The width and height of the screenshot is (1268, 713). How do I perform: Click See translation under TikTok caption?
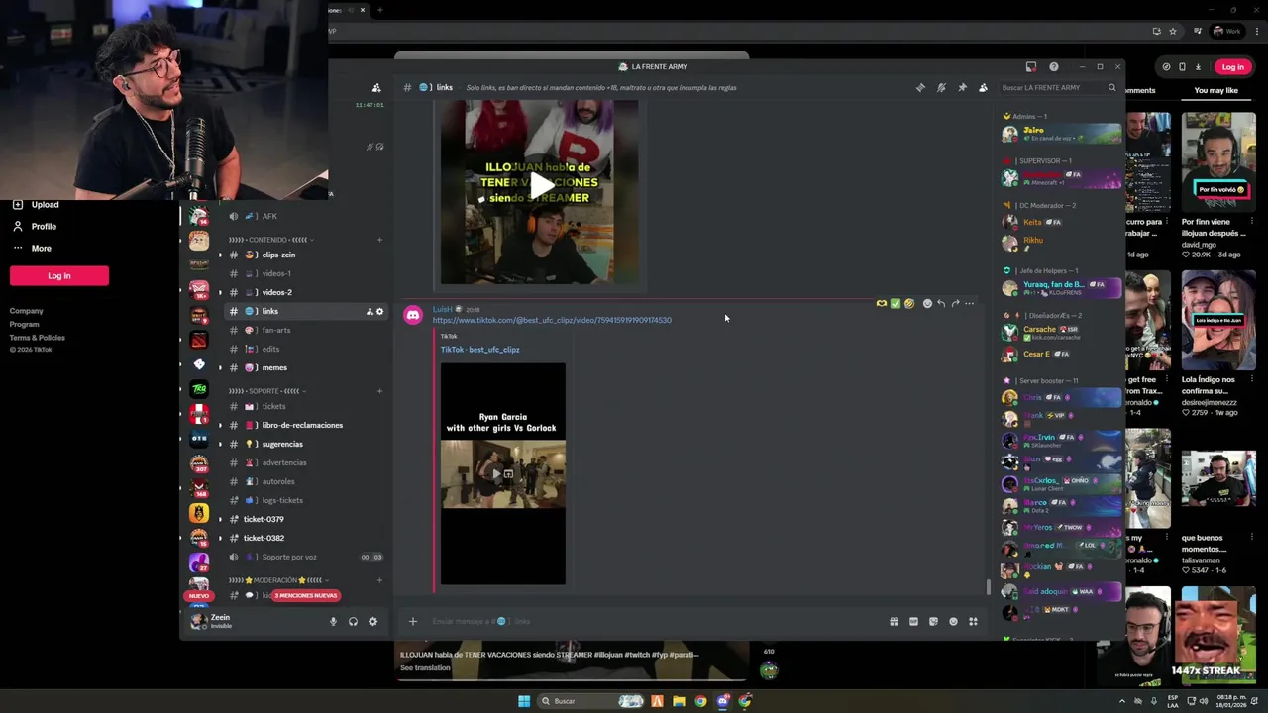(x=425, y=667)
